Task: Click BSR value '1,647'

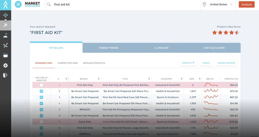Action: click(193, 91)
